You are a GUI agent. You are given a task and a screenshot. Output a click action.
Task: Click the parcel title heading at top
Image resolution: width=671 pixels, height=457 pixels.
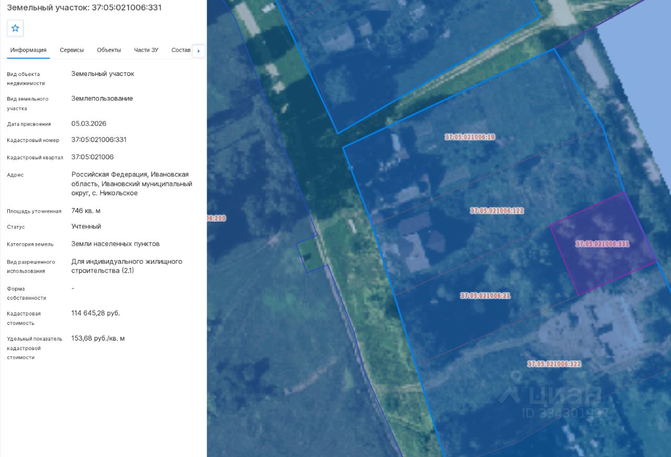(x=84, y=7)
